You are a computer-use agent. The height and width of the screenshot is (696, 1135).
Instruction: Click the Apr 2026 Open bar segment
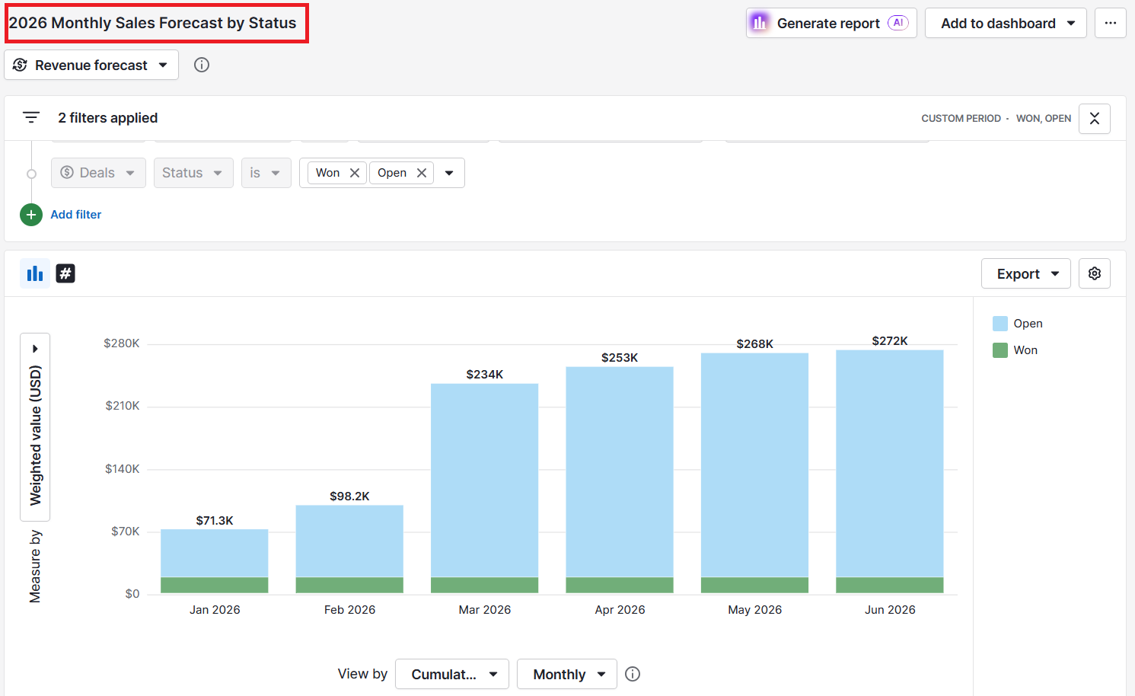point(620,472)
